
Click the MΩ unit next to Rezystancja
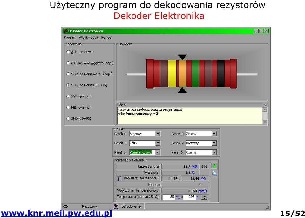194,167
